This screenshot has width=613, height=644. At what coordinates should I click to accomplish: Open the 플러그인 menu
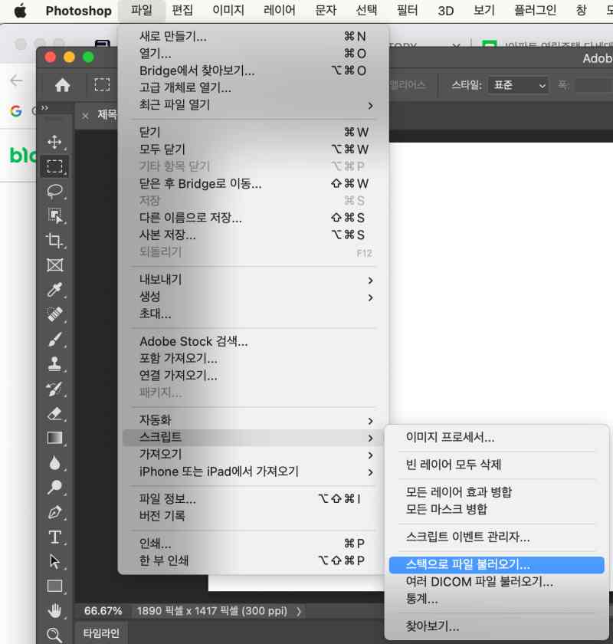(536, 10)
